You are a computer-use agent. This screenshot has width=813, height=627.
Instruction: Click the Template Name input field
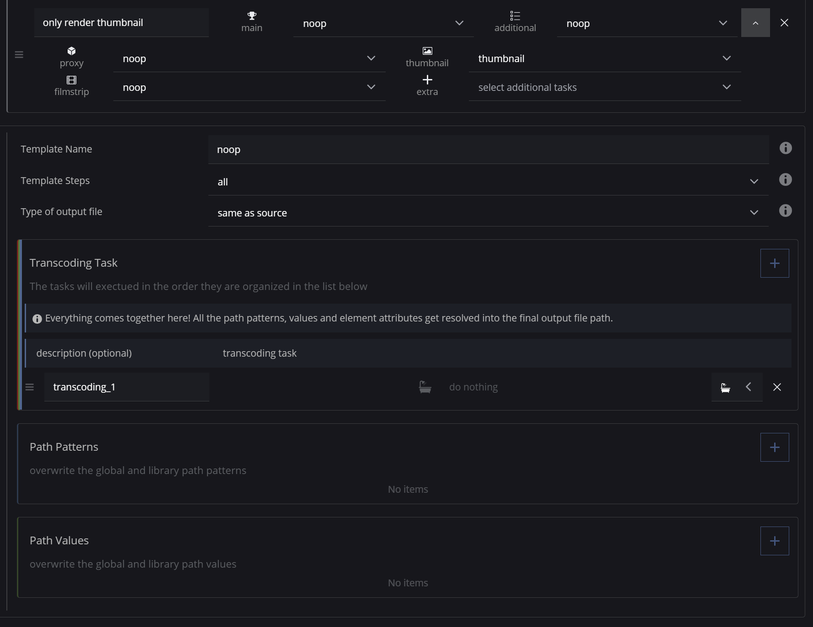488,150
